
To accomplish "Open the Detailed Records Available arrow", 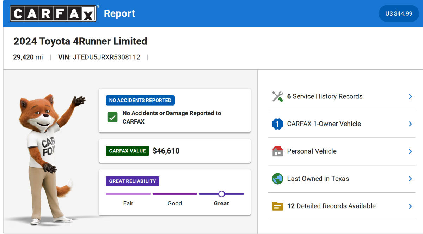I will click(x=410, y=206).
